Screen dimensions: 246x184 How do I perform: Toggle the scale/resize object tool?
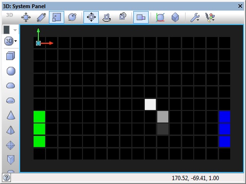57,17
